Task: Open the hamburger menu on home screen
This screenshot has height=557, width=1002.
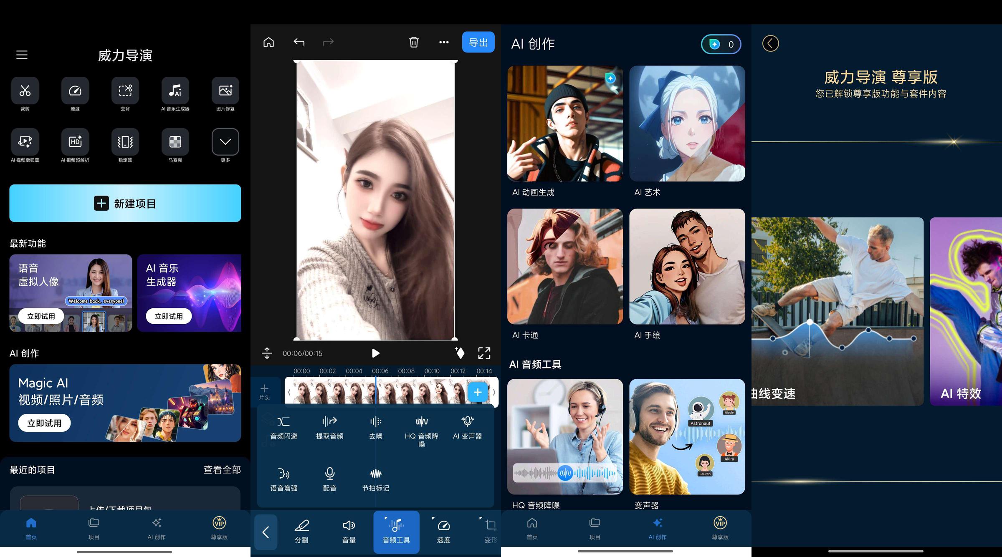Action: click(x=22, y=55)
